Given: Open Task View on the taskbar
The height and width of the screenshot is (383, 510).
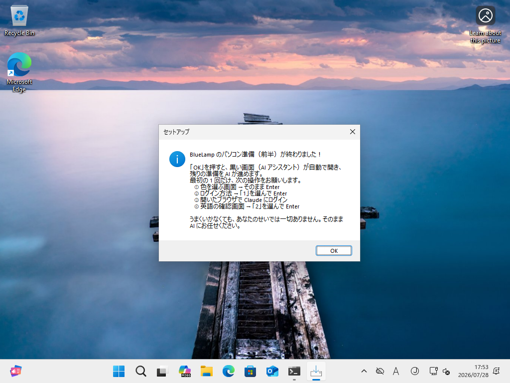Looking at the screenshot, I should (x=162, y=371).
